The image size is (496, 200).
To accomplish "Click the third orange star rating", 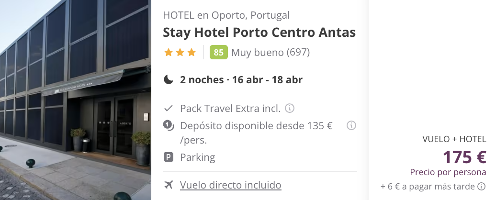I will click(192, 52).
